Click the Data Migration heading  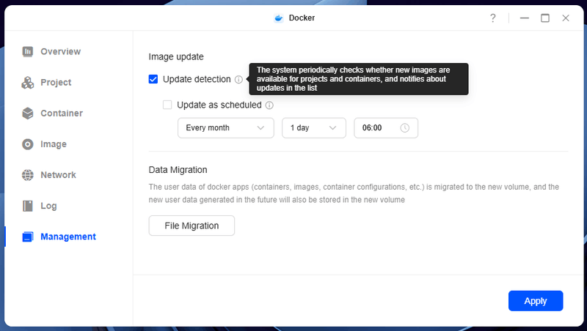pos(178,170)
